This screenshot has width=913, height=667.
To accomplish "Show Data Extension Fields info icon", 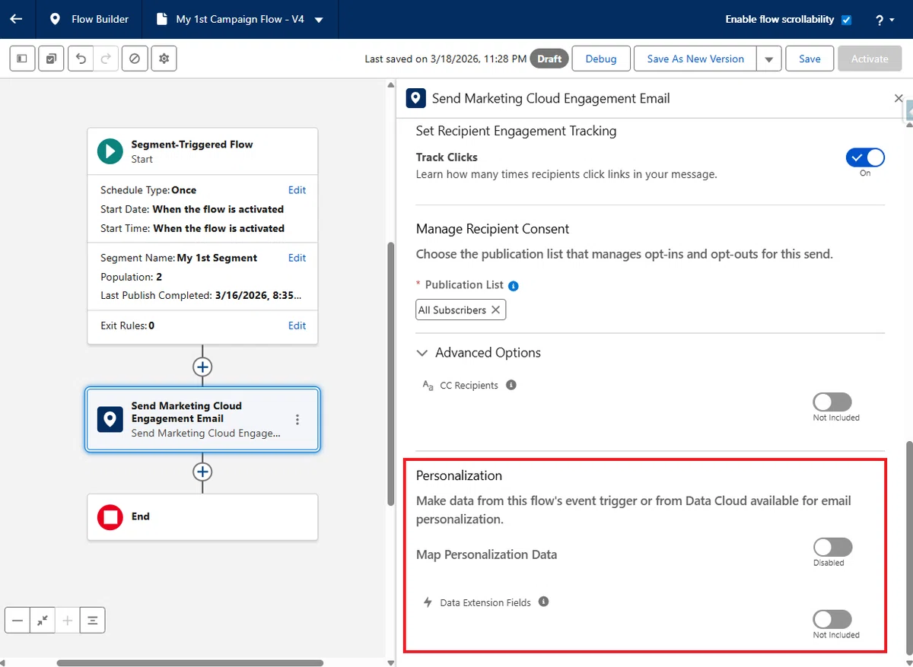I will pos(543,602).
